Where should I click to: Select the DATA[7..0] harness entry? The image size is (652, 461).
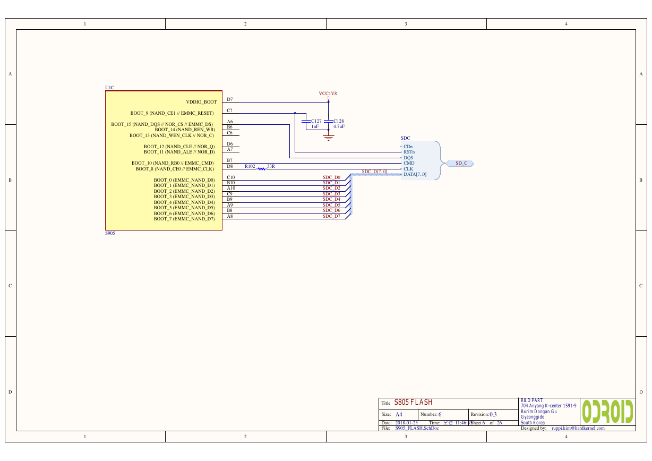[x=415, y=174]
